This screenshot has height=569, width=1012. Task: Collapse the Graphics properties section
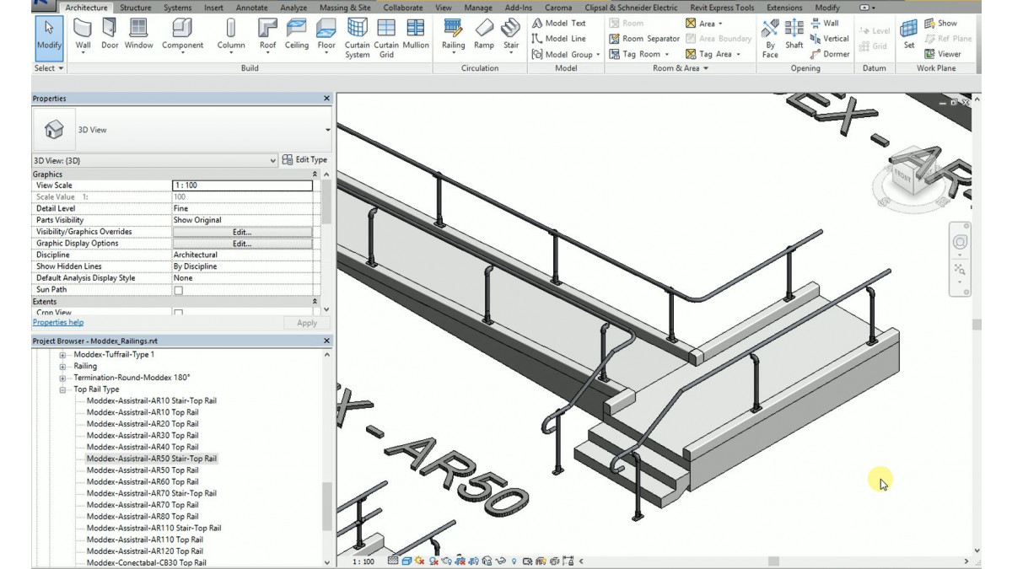(315, 174)
